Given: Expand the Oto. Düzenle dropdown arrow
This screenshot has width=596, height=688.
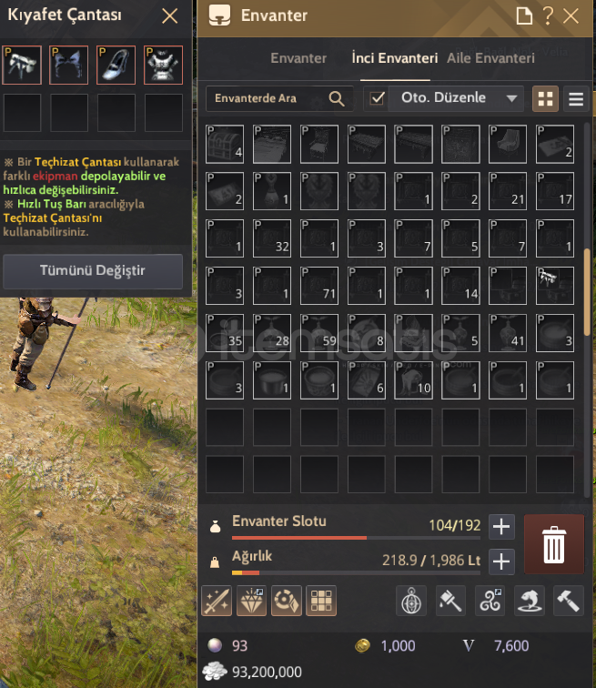Looking at the screenshot, I should [x=511, y=98].
